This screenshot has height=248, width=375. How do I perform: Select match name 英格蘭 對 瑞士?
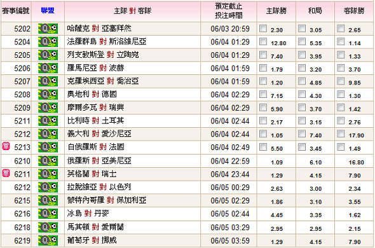[92, 174]
